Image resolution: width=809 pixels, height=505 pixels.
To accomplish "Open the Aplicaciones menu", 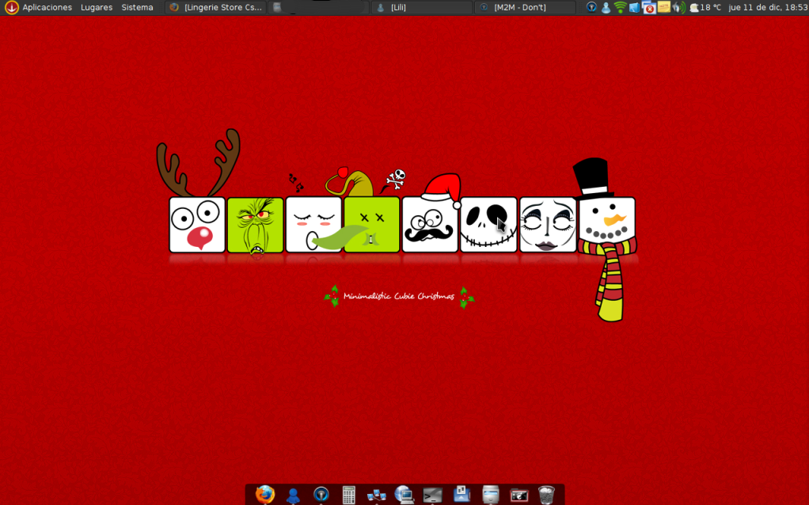I will click(x=47, y=7).
